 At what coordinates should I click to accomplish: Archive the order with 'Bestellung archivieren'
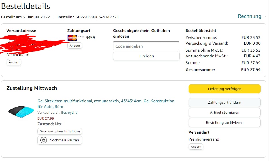(x=224, y=123)
